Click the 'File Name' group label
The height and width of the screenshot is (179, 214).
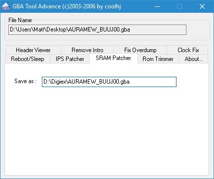tap(20, 20)
